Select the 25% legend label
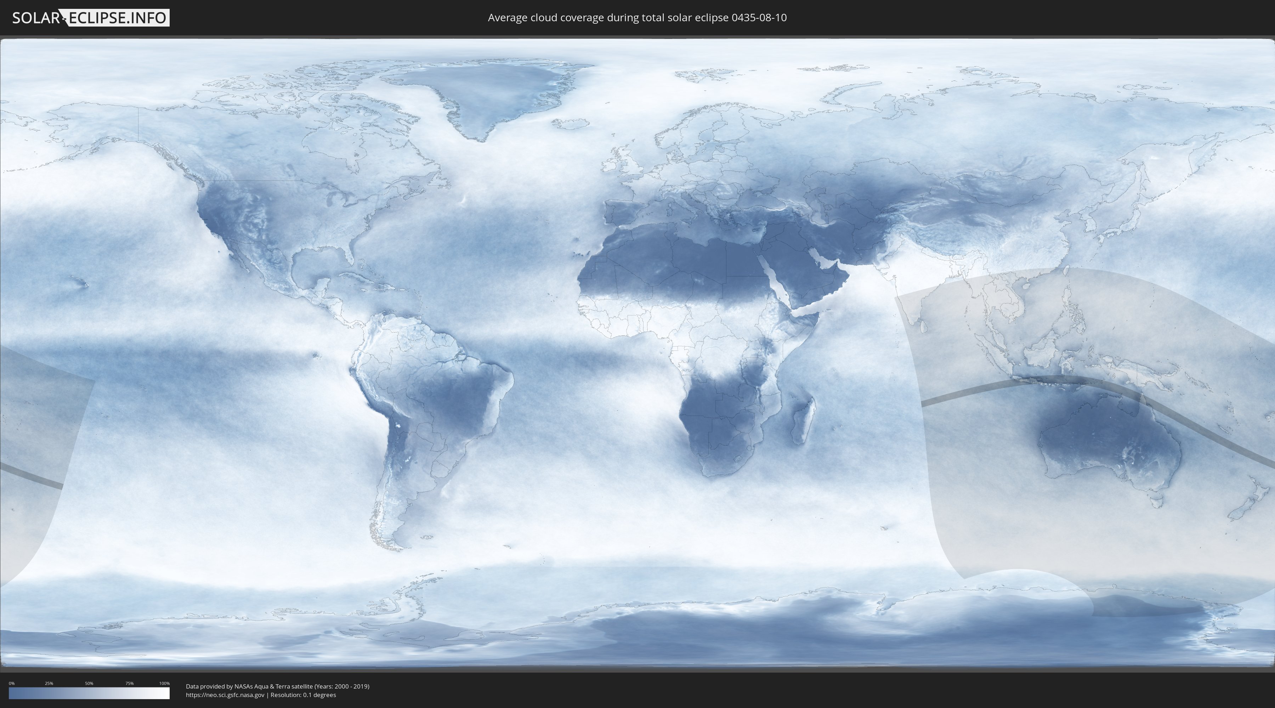 [49, 683]
